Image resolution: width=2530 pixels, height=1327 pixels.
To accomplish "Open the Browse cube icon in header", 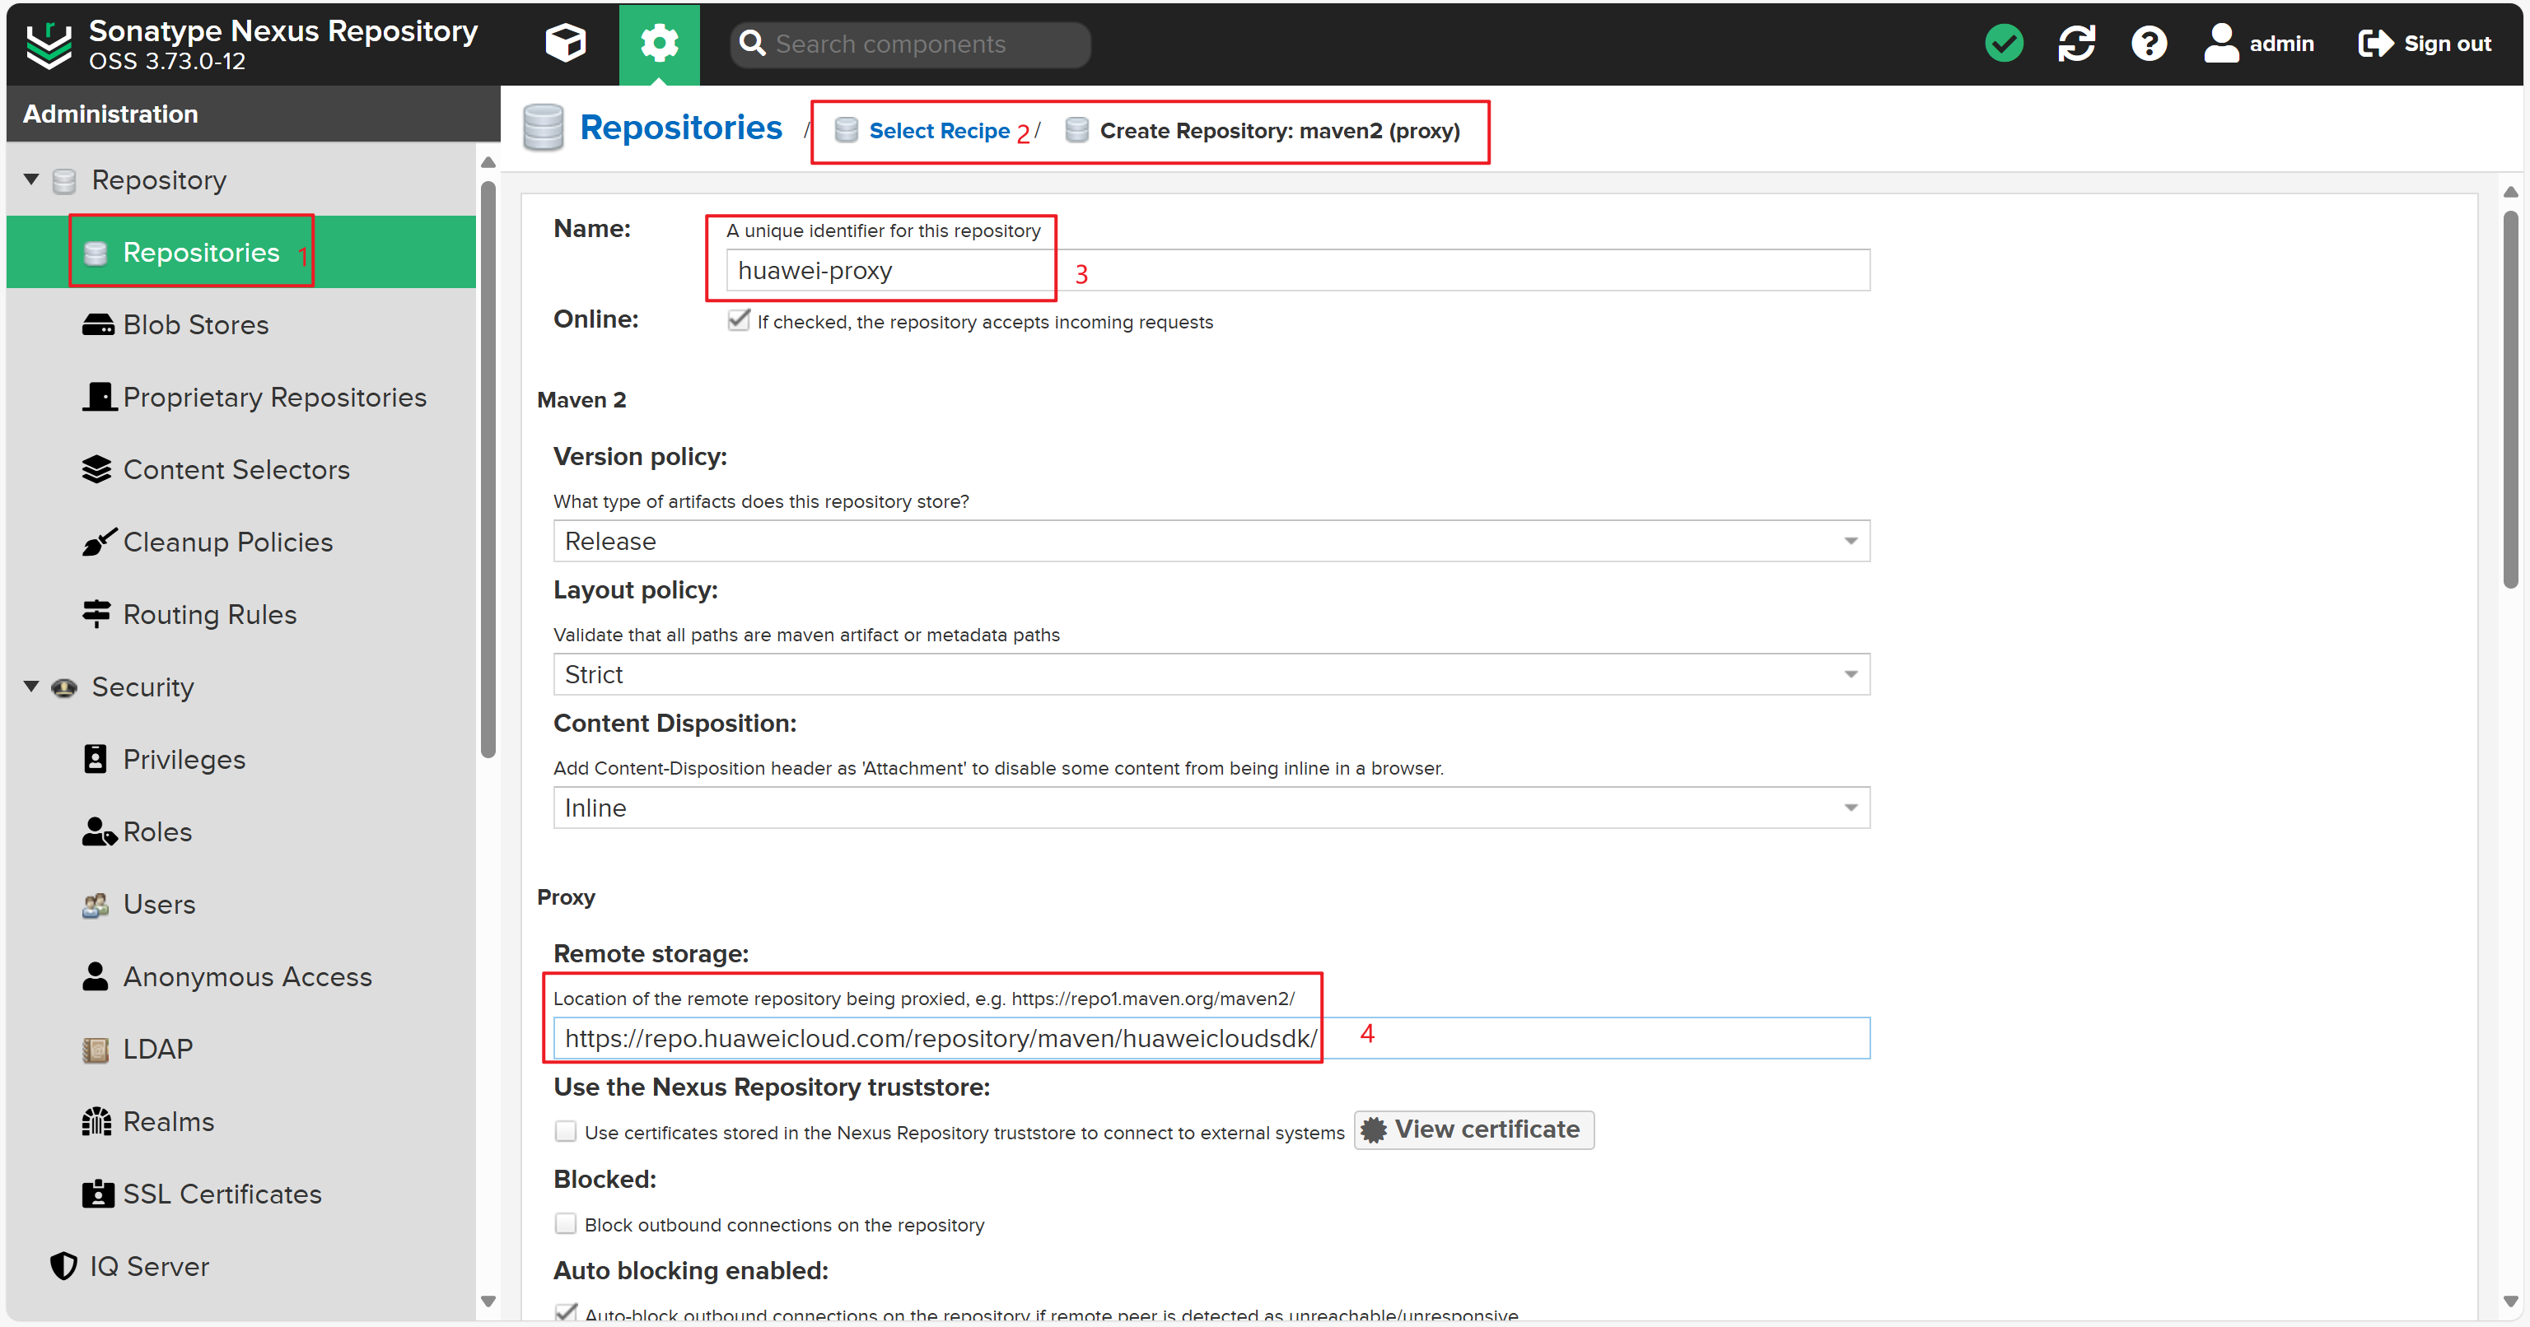I will pyautogui.click(x=565, y=43).
